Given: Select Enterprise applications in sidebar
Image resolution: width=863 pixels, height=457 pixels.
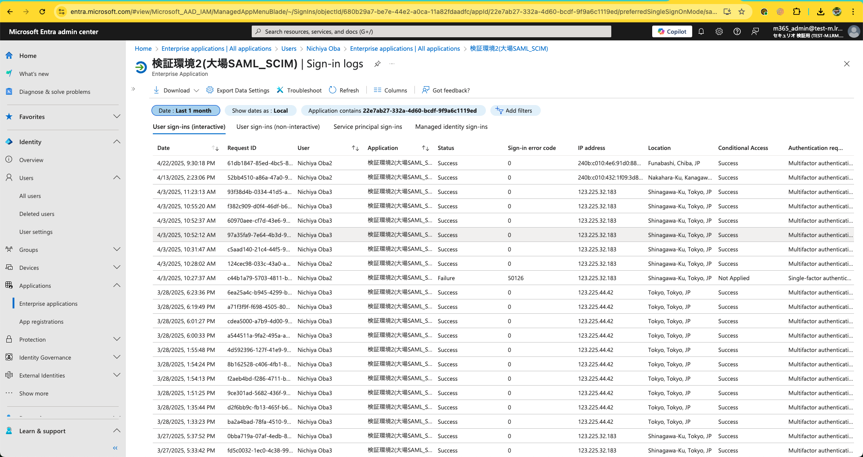Looking at the screenshot, I should [49, 303].
